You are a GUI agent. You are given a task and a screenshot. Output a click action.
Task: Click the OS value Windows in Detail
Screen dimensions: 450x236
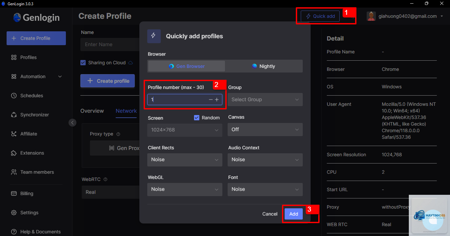(392, 87)
